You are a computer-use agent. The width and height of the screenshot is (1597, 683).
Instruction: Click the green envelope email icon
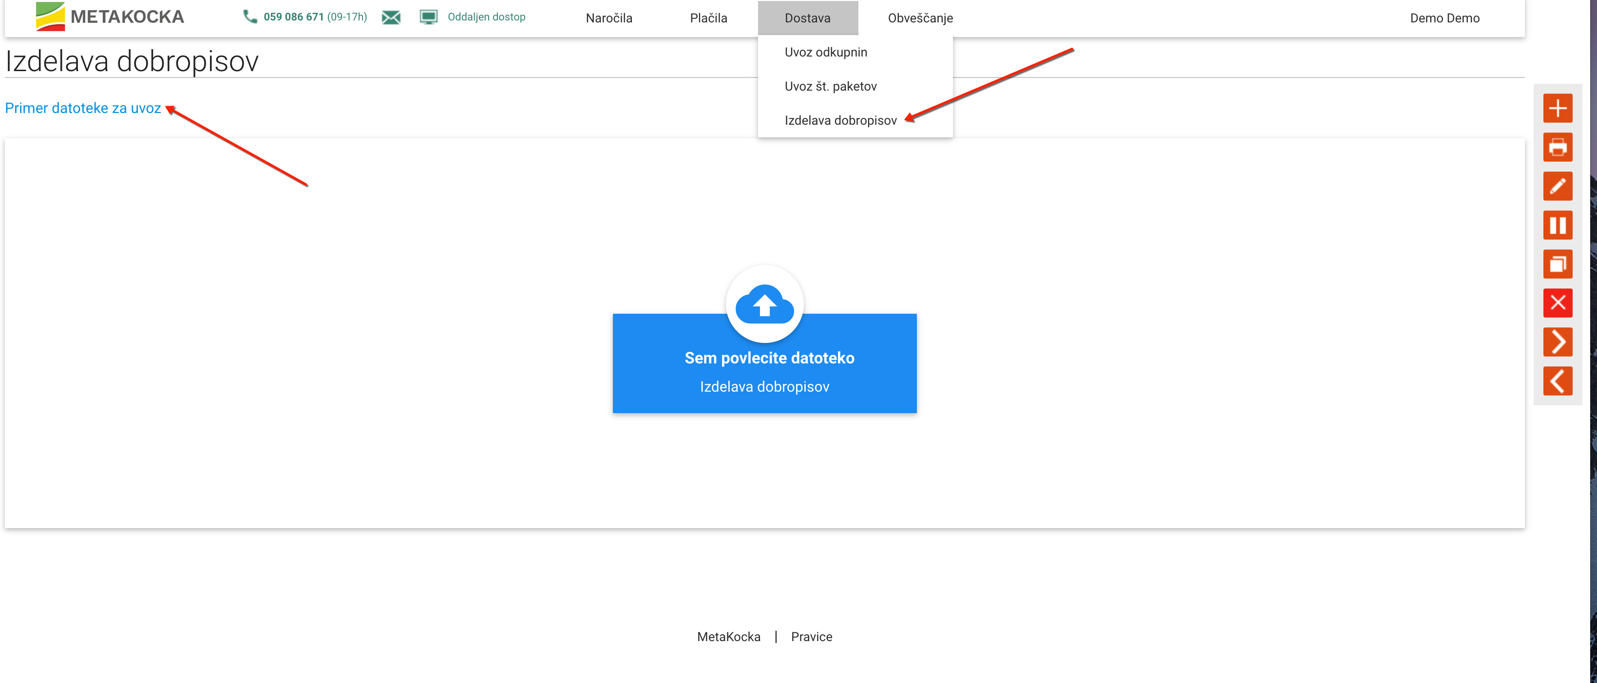point(391,18)
